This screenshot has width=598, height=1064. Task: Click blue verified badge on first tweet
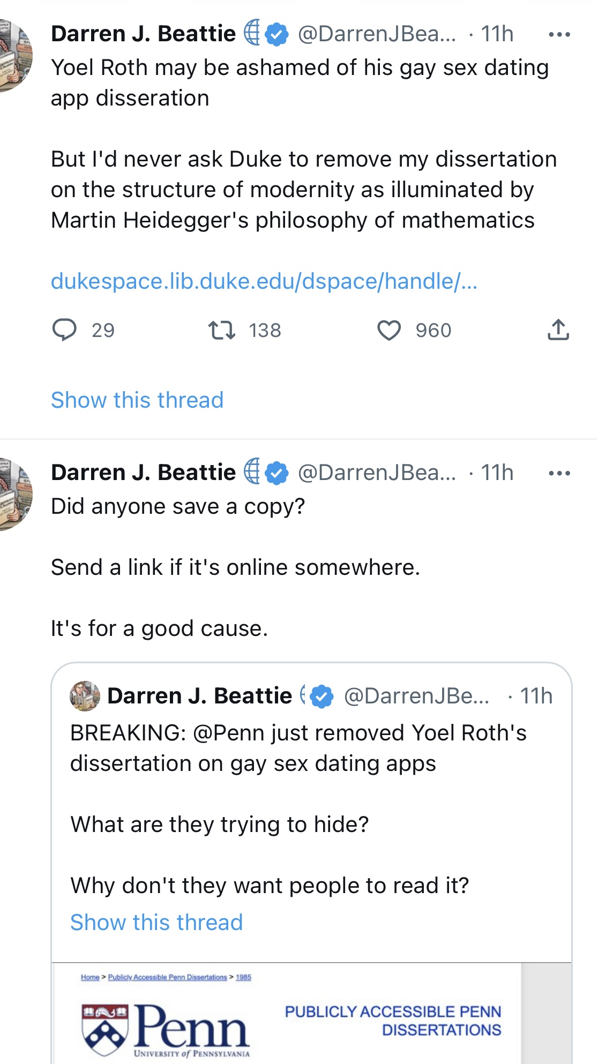[277, 34]
